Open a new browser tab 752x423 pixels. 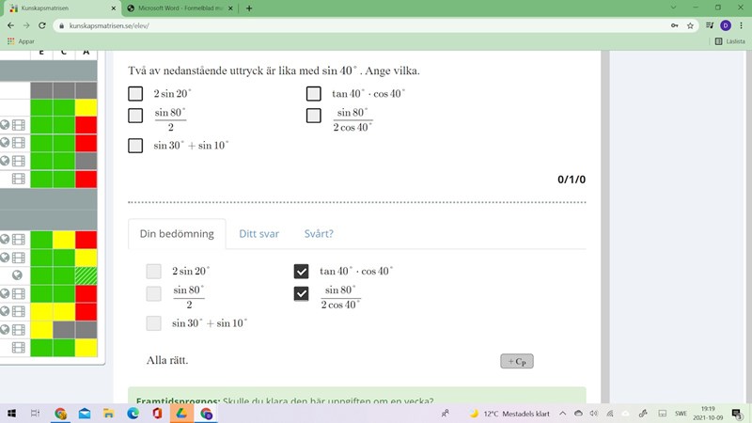coord(248,8)
